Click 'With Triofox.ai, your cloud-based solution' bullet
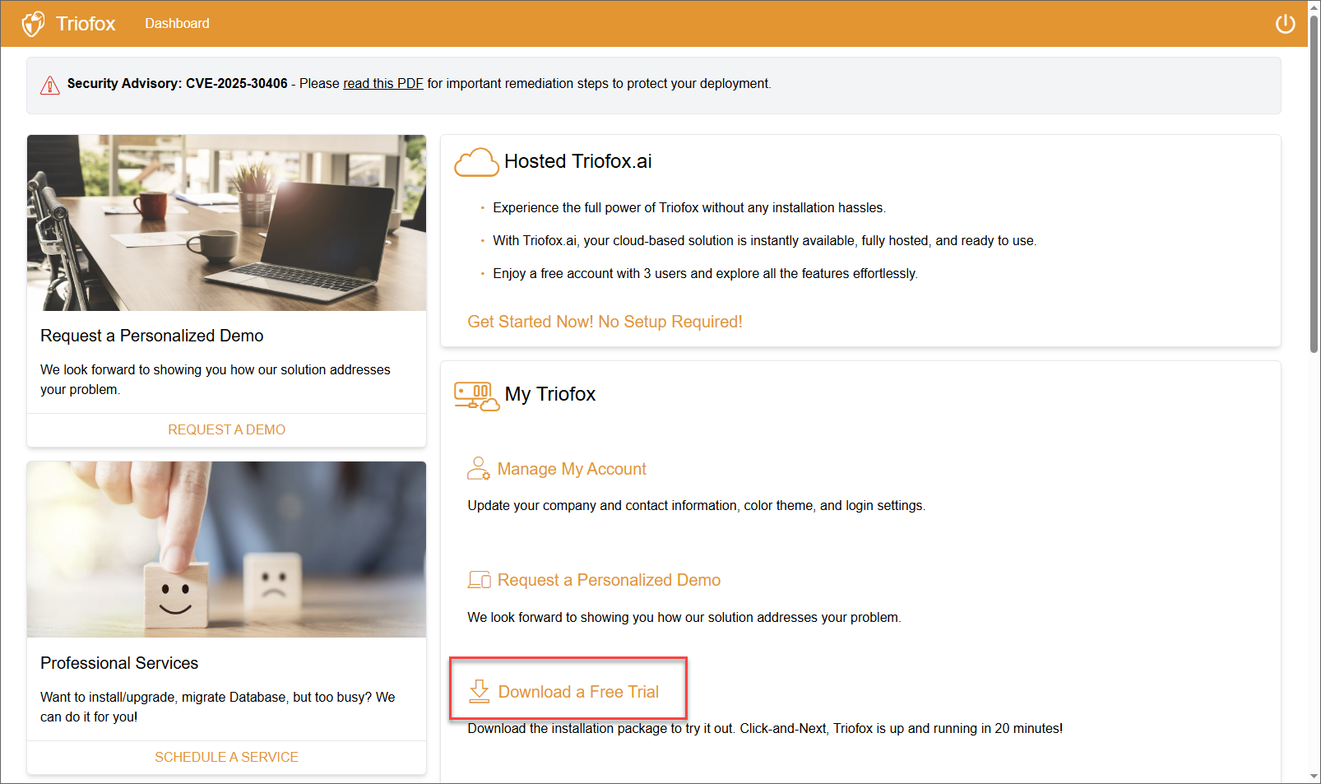The height and width of the screenshot is (784, 1321). click(765, 241)
